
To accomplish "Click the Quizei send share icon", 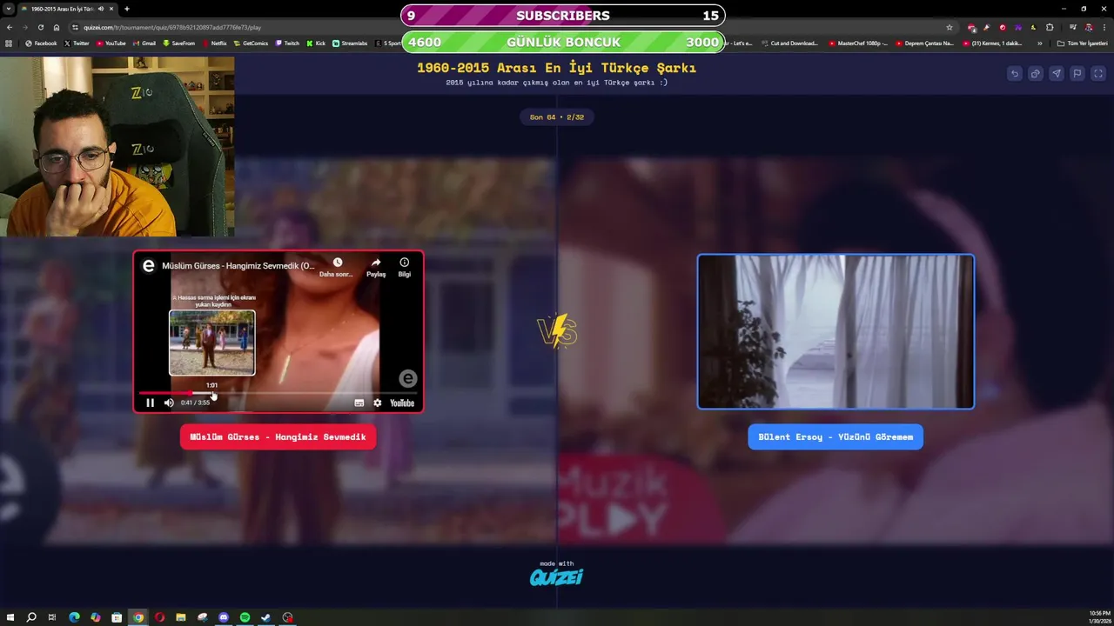I will 1056,74.
